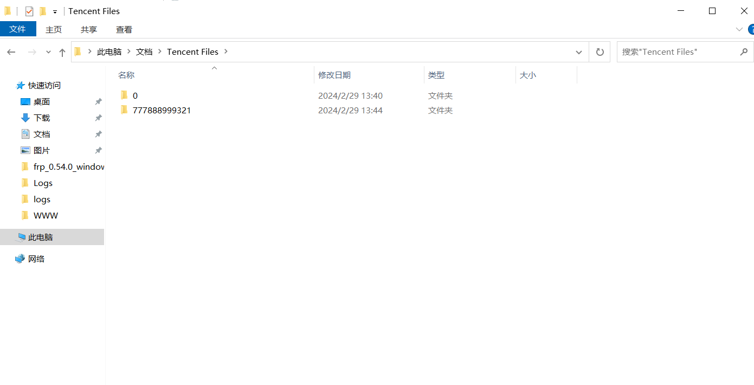Sort by the 修改日期 column header
The image size is (754, 385).
334,75
